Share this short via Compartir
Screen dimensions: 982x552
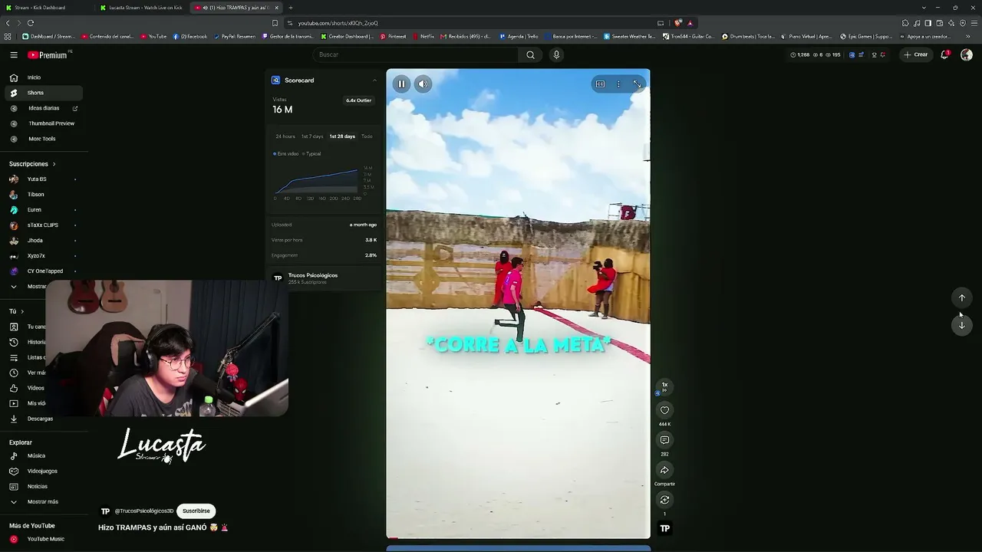(664, 470)
